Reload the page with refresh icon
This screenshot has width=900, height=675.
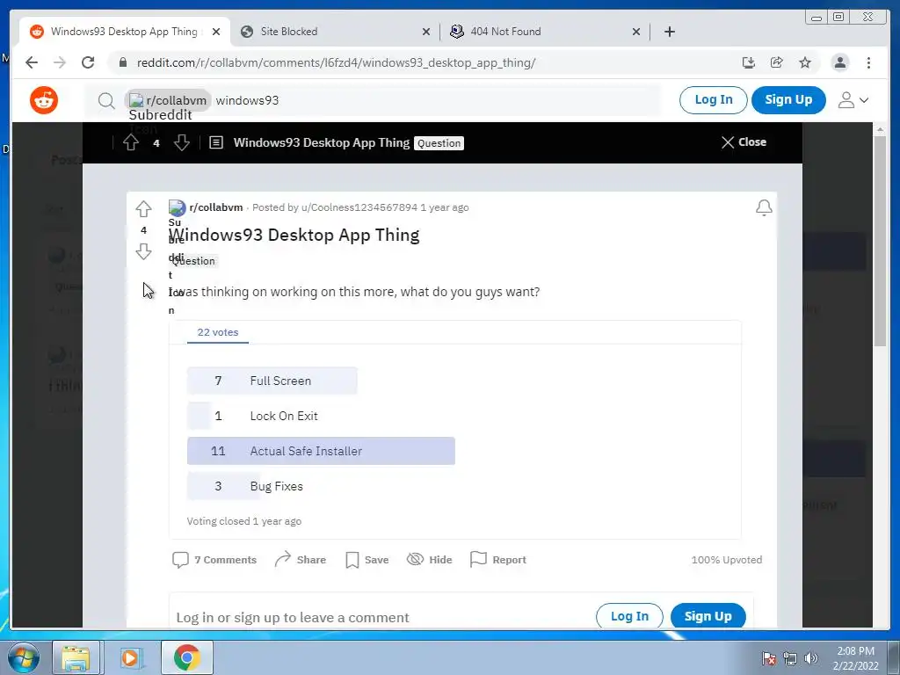coord(88,62)
